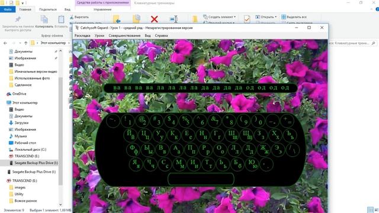Select Загрузки in the navigation pane
Image resolution: width=379 pixels, height=213 pixels.
[21, 122]
